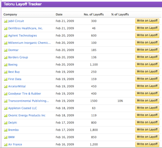
Task: Click Write on Layoff for Domtar
Action: pyautogui.click(x=147, y=50)
